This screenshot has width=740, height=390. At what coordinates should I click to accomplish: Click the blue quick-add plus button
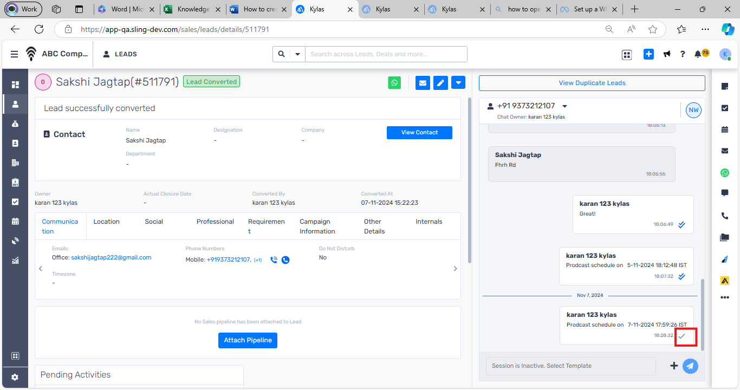coord(649,54)
